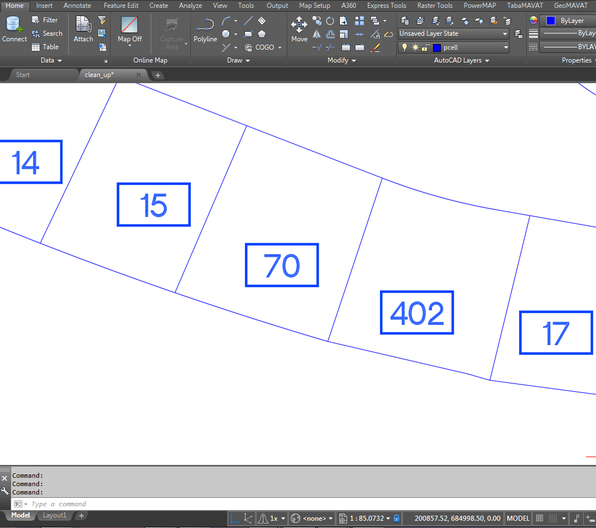The height and width of the screenshot is (528, 596).
Task: Expand the AutoCAD Layers panel
Action: pos(462,60)
